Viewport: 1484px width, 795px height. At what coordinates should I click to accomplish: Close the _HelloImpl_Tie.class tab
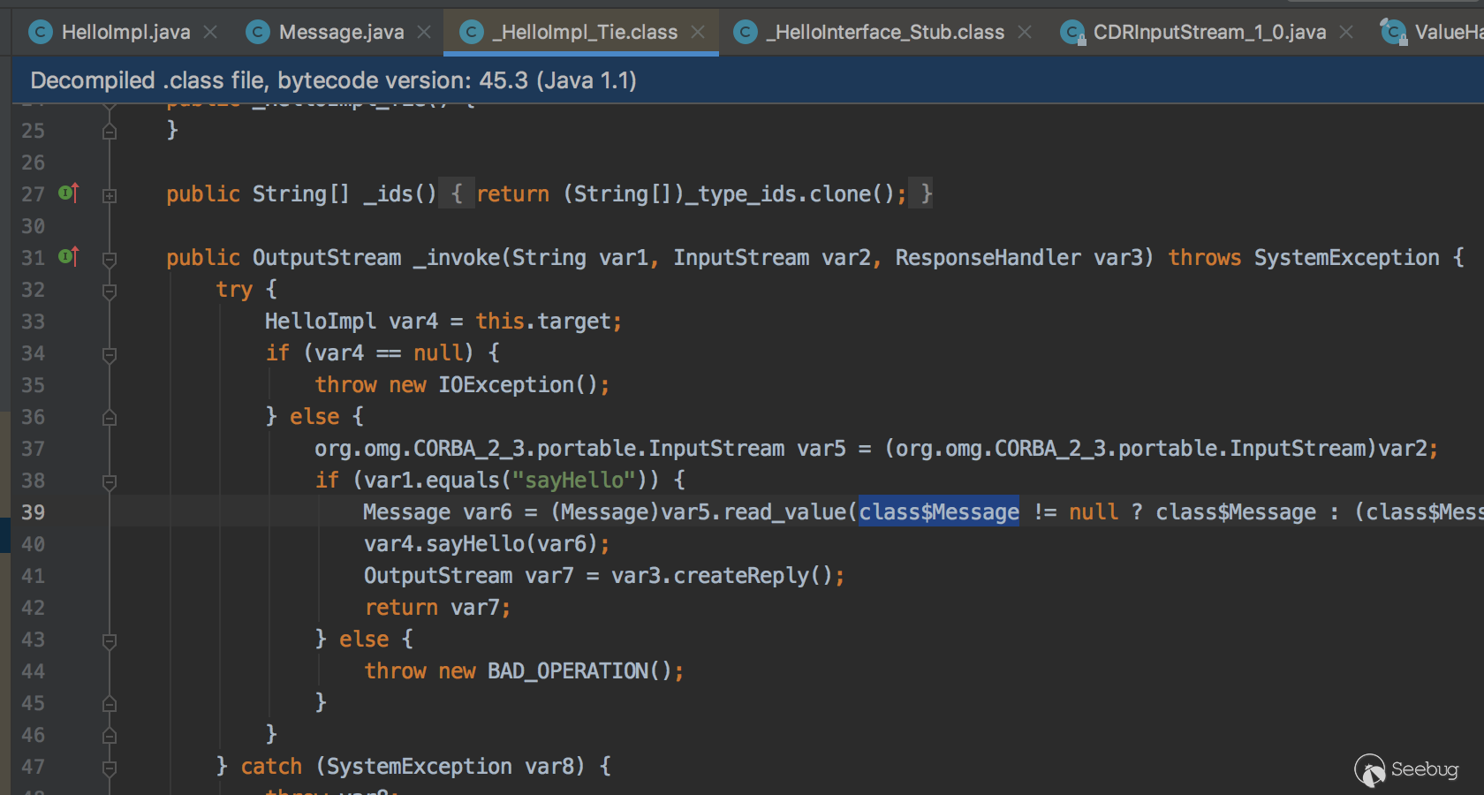tap(698, 33)
